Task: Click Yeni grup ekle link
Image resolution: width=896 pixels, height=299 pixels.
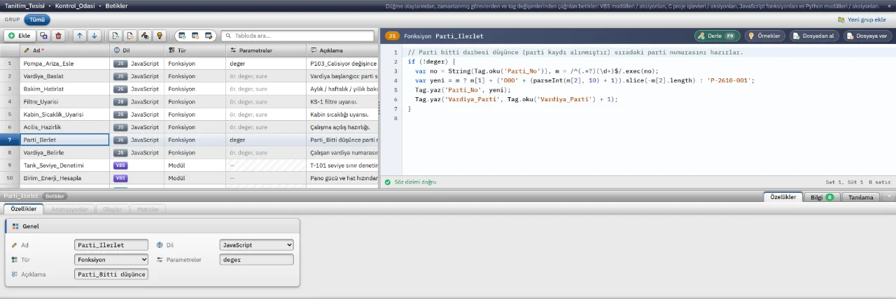Action: (x=862, y=20)
